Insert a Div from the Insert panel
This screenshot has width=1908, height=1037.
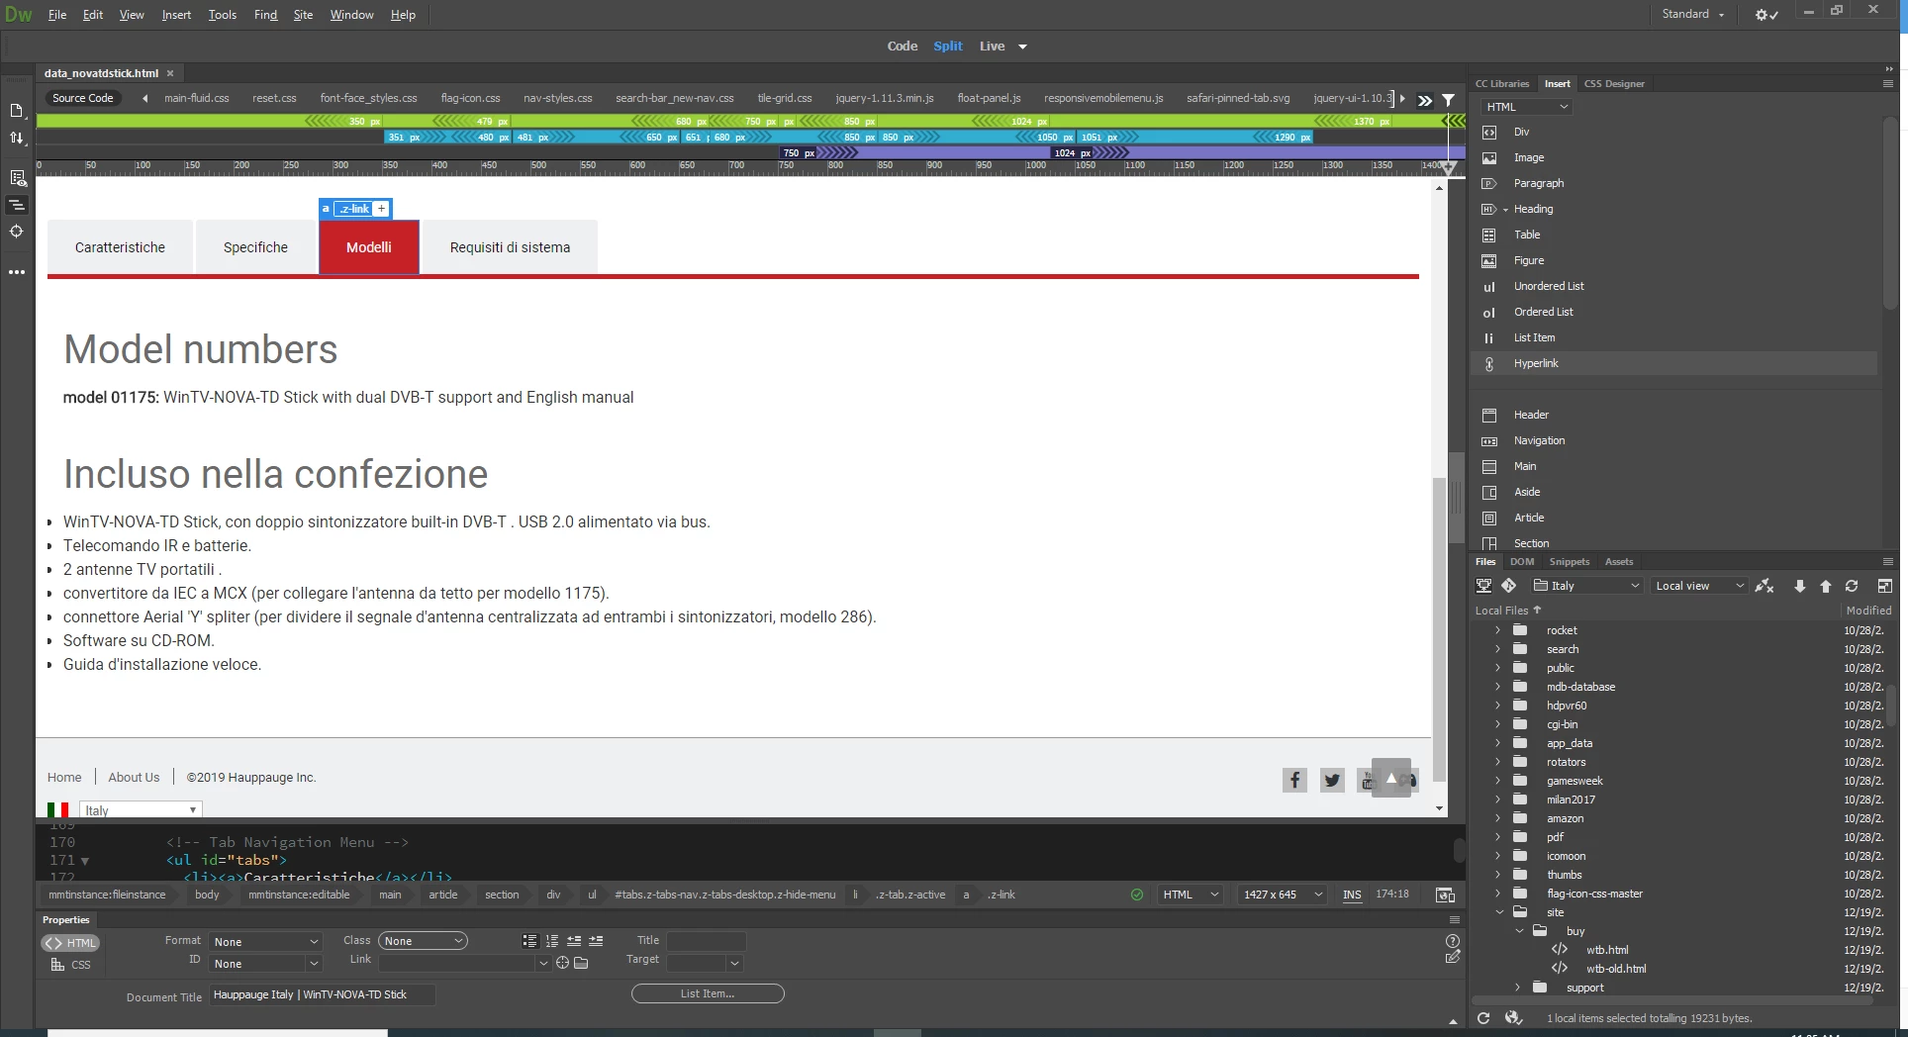[1521, 132]
